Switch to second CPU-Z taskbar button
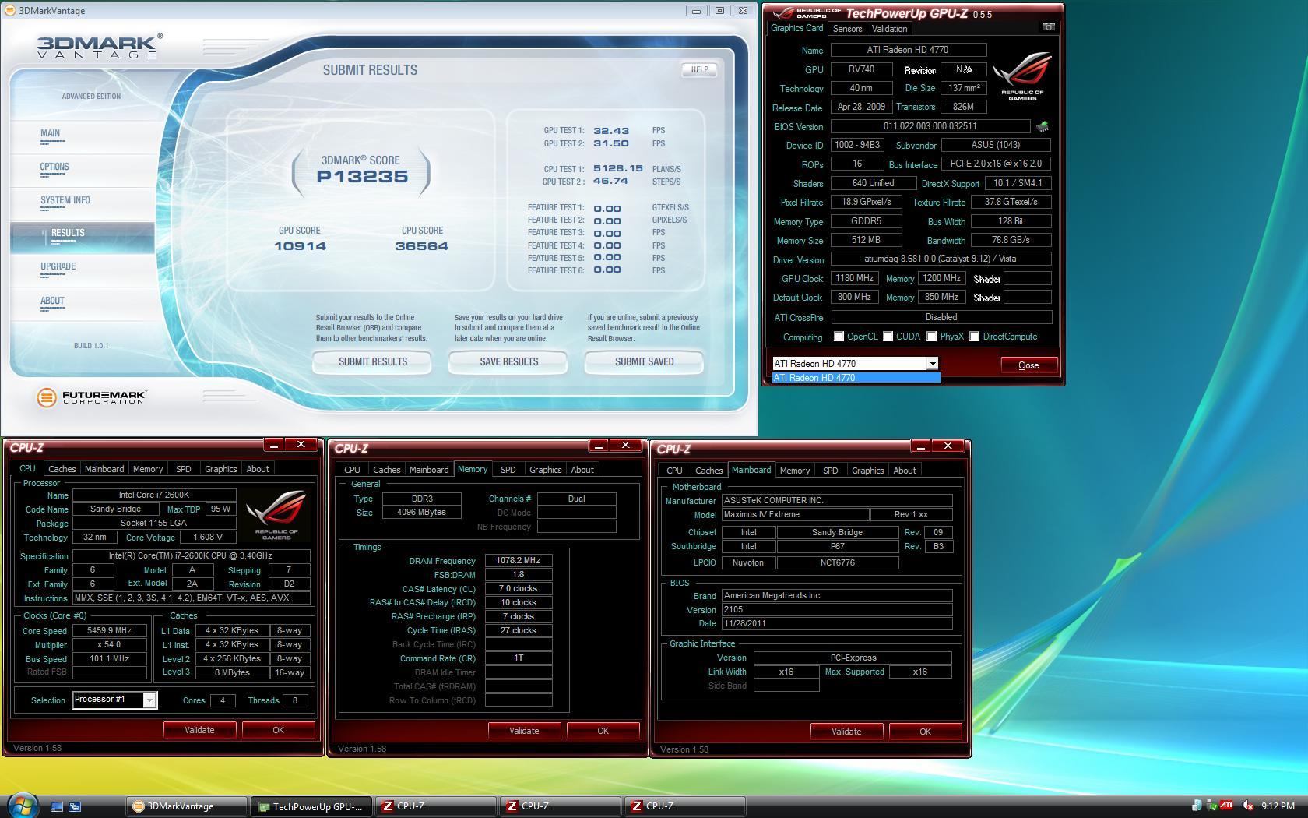 point(561,806)
